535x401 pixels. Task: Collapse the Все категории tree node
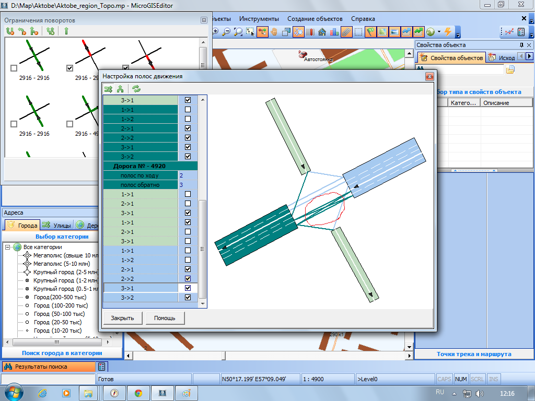8,247
